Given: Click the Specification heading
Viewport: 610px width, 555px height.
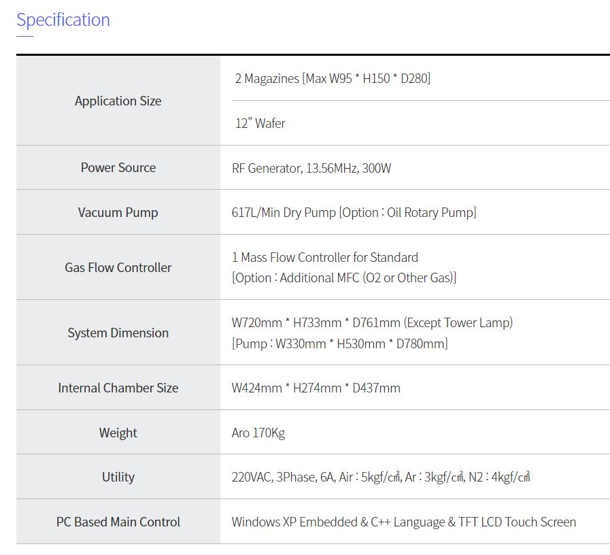Looking at the screenshot, I should coord(63,20).
